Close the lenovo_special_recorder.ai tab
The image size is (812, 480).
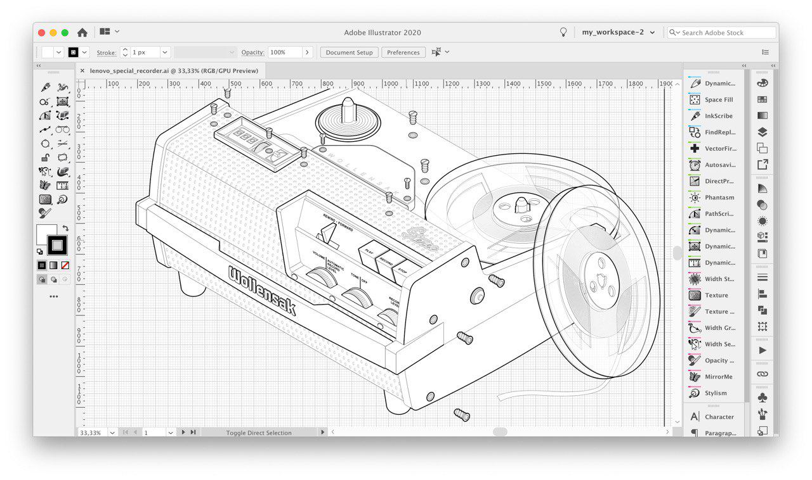click(82, 71)
